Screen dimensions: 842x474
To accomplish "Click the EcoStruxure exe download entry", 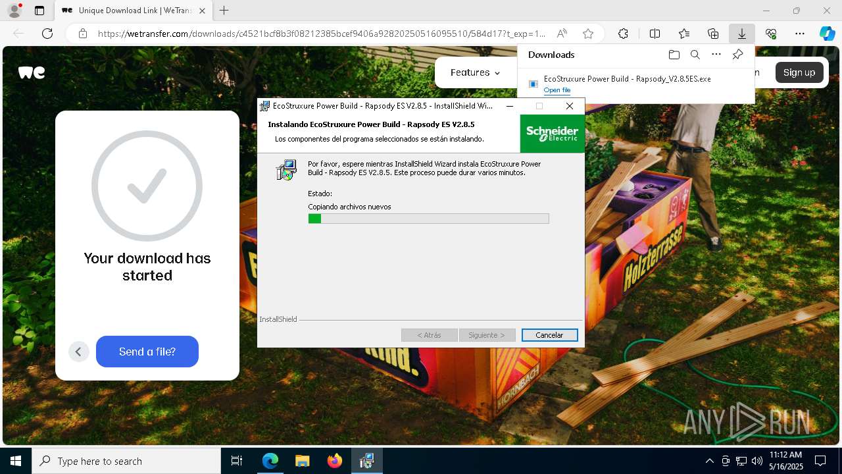I will click(x=635, y=84).
